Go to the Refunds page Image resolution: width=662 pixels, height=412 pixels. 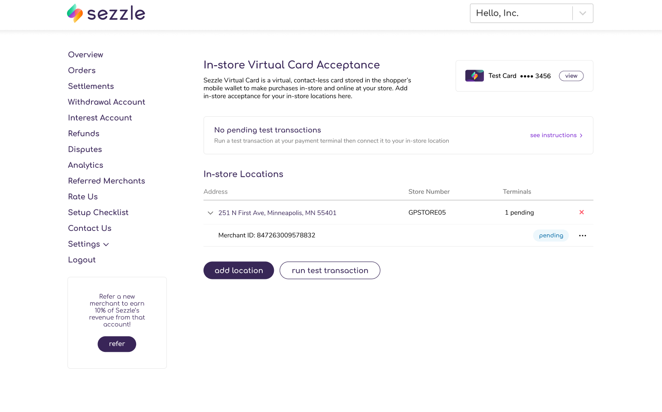click(x=83, y=133)
